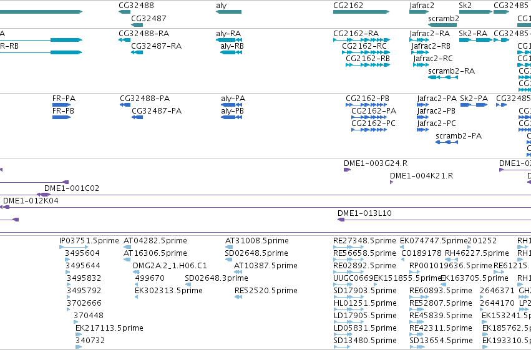Select the scramb2-RA transcript
The image size is (531, 350).
click(x=451, y=71)
